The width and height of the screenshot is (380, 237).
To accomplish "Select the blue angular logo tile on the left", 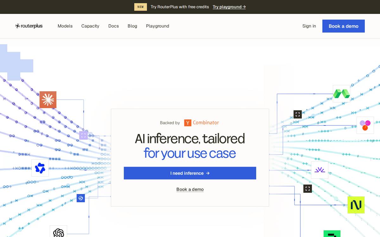I will click(x=40, y=168).
